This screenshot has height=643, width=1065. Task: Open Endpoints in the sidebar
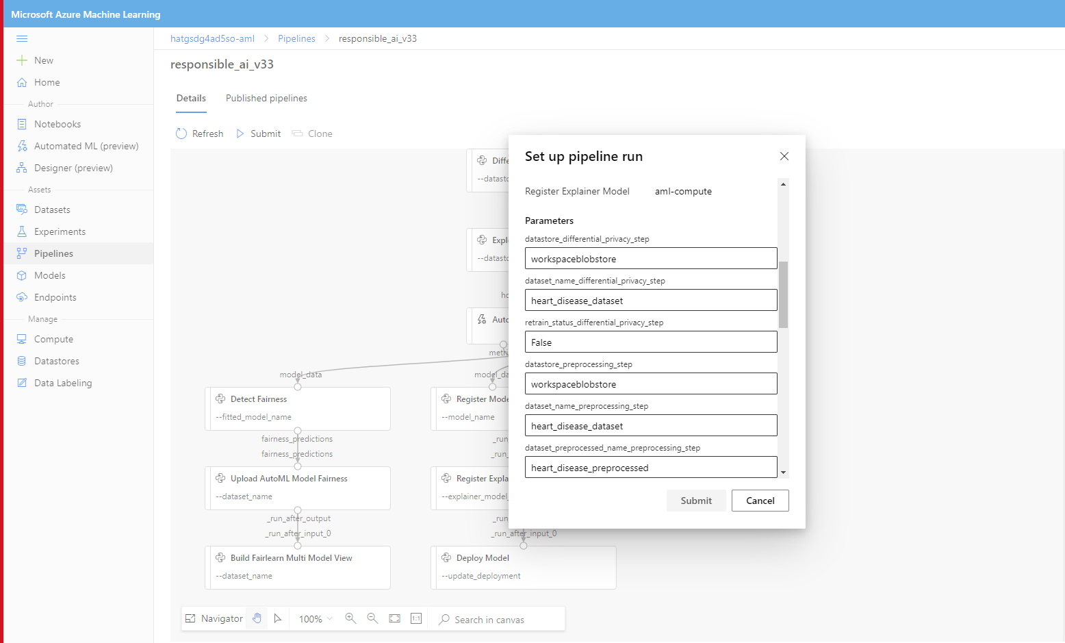pyautogui.click(x=78, y=297)
